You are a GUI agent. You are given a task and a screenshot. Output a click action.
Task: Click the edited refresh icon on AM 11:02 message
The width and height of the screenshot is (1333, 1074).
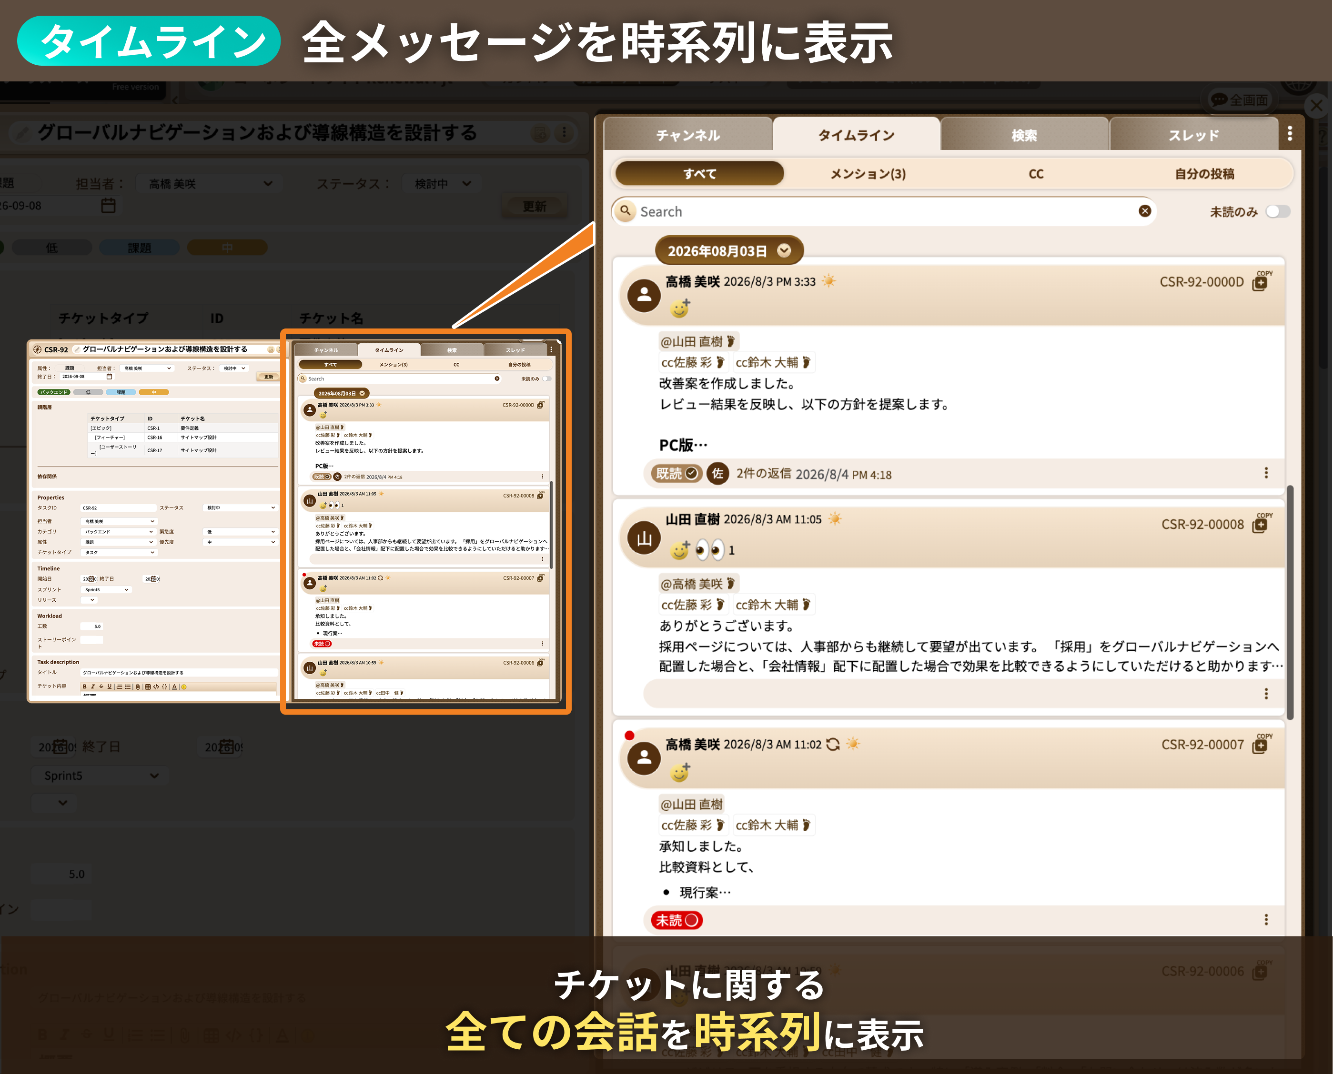pos(833,744)
